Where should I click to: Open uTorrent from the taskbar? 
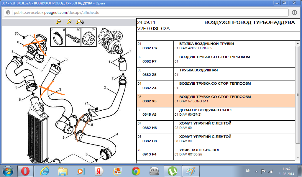[x=172, y=171]
